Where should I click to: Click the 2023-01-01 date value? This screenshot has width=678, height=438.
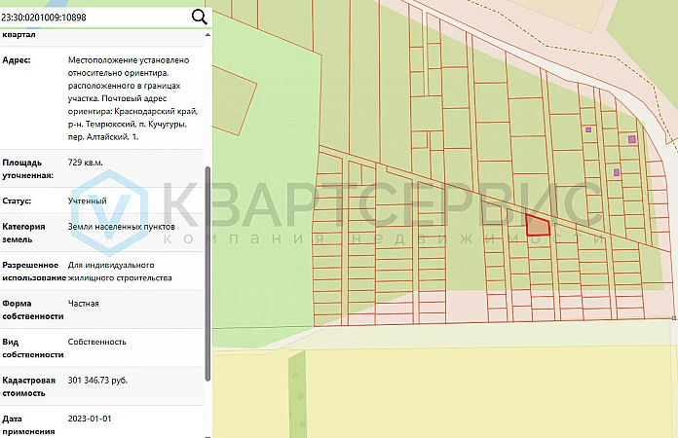91,419
